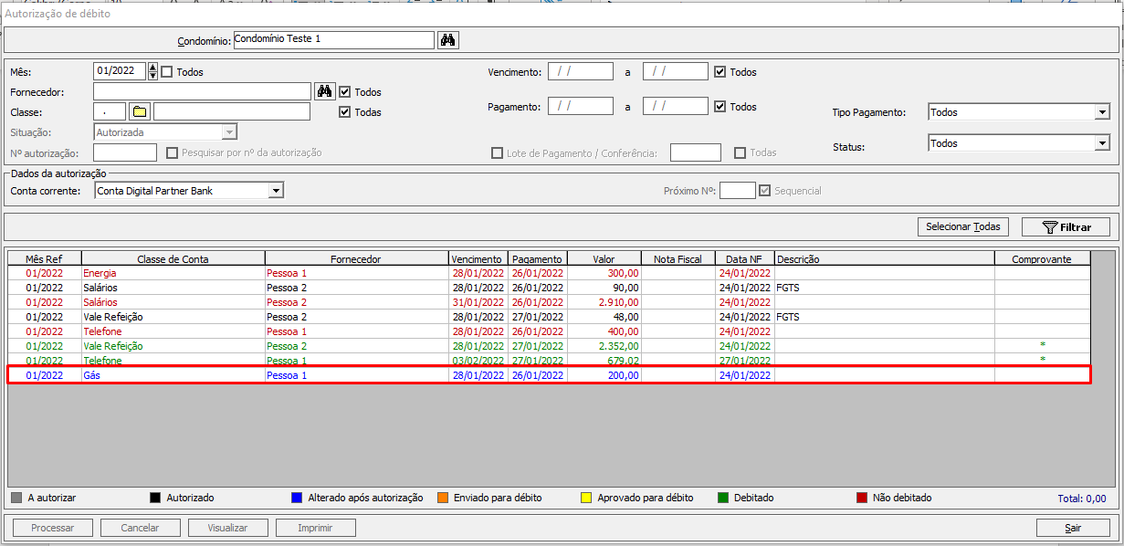The height and width of the screenshot is (546, 1124).
Task: Select Vale Refeição row valued 2.352,00
Action: 549,346
